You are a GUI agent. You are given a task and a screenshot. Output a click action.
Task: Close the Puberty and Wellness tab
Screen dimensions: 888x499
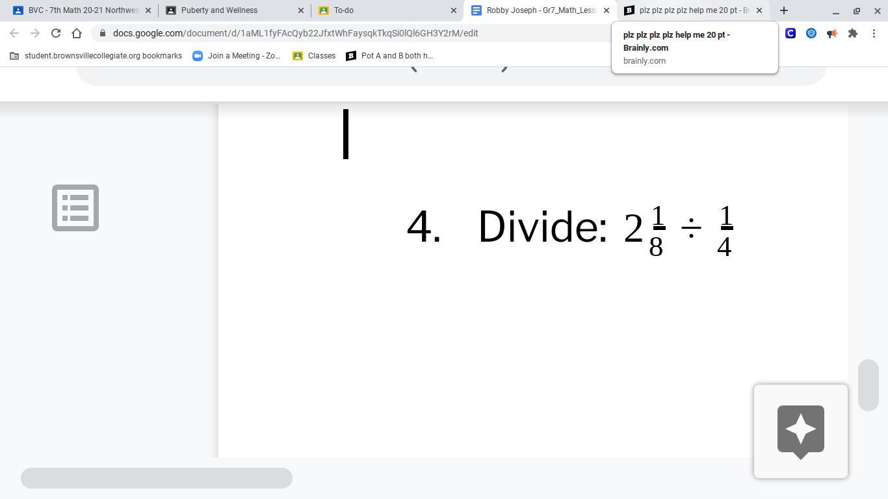point(301,10)
